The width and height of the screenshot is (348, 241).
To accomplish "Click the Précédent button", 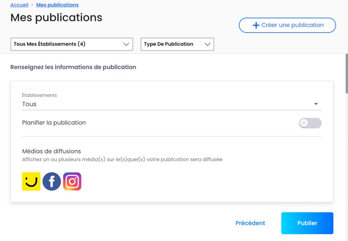I will pos(250,223).
